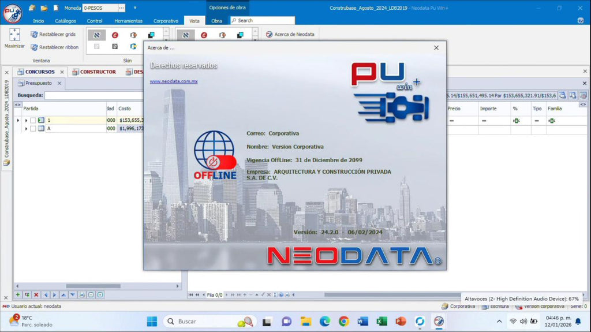Click the Partida column header

64,109
